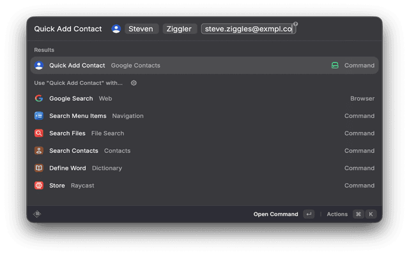Click the green icon beside Command label
The image size is (409, 255).
click(x=335, y=65)
